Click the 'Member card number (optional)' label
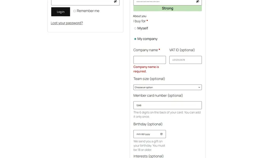This screenshot has height=158, width=253. [158, 96]
